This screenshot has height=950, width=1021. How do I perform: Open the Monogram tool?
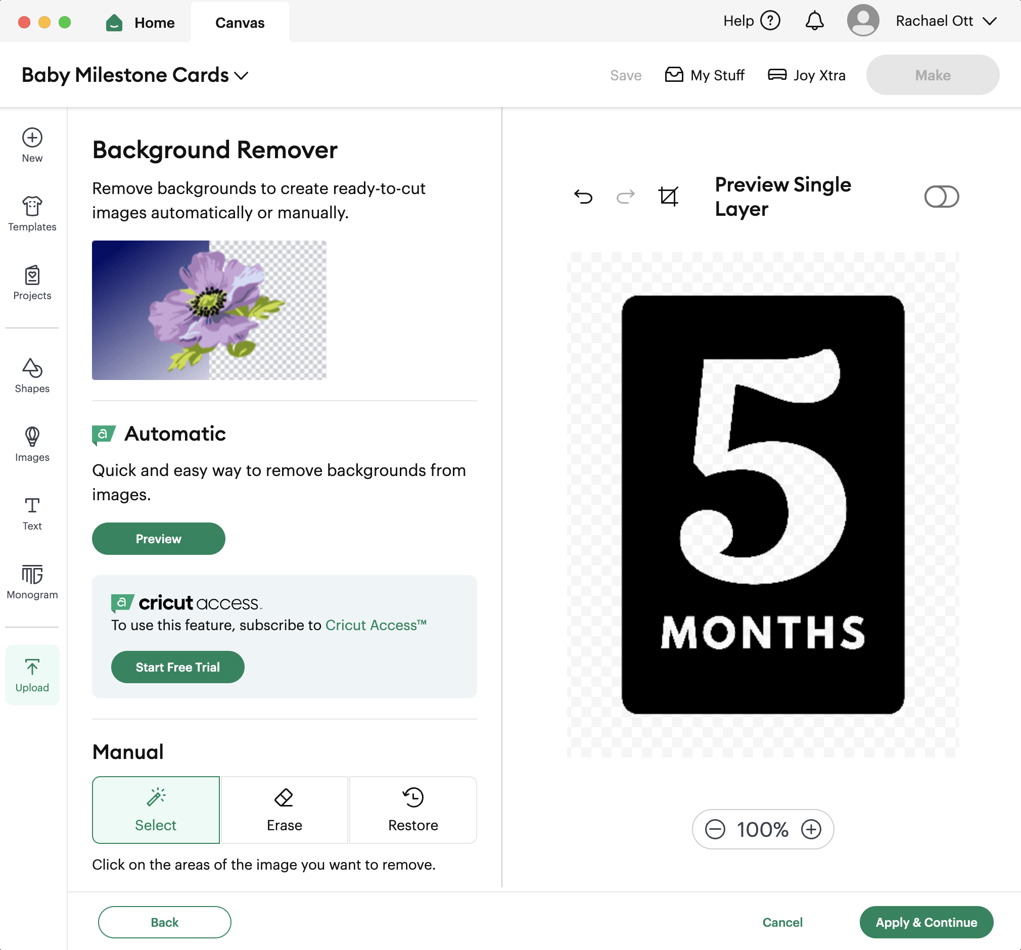tap(32, 582)
